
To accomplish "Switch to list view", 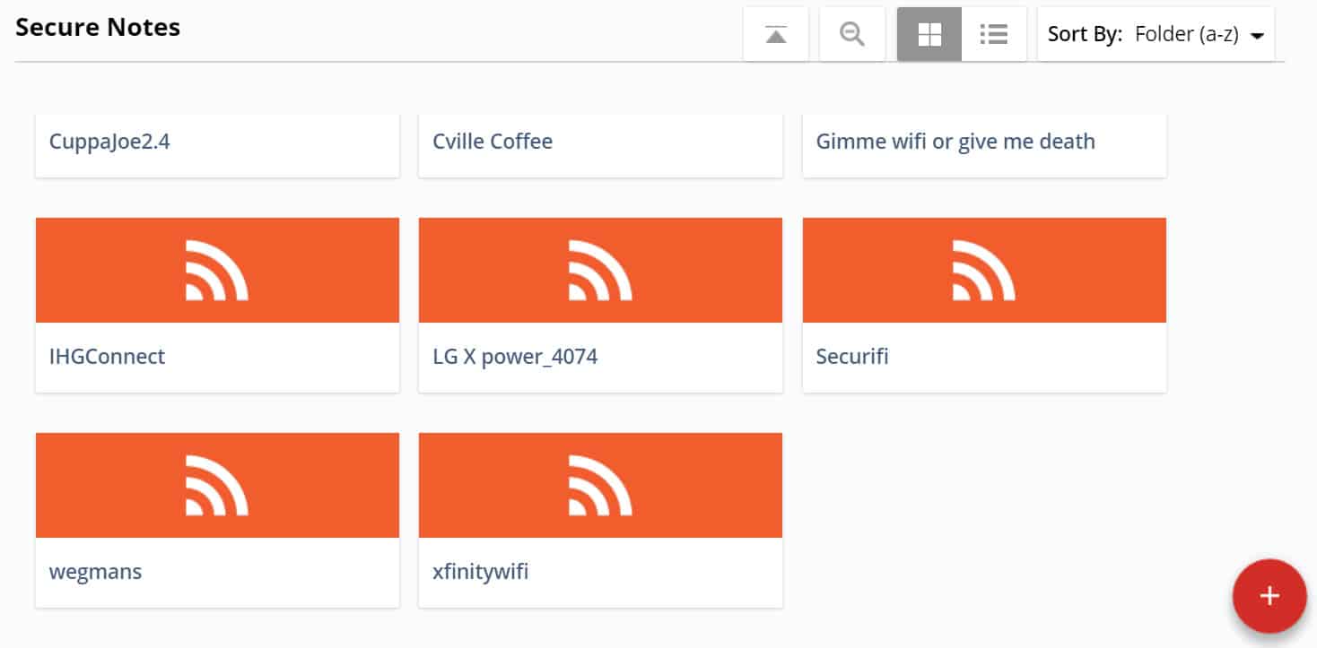I will pyautogui.click(x=994, y=34).
